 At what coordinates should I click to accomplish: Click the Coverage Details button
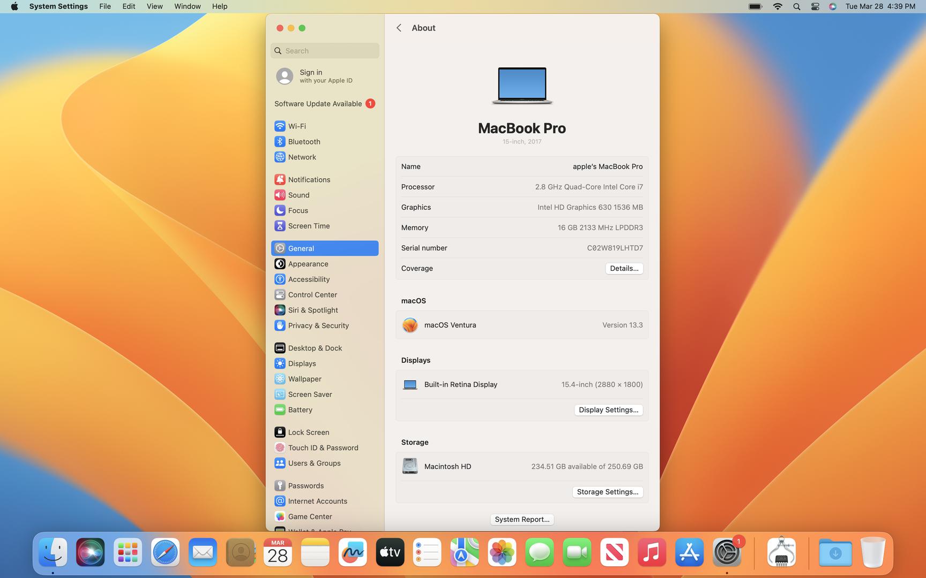pyautogui.click(x=624, y=269)
